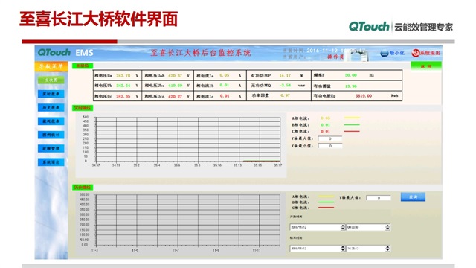Click the end date field under 结束时间
Viewport: 476px width, 268px height.
click(x=315, y=249)
